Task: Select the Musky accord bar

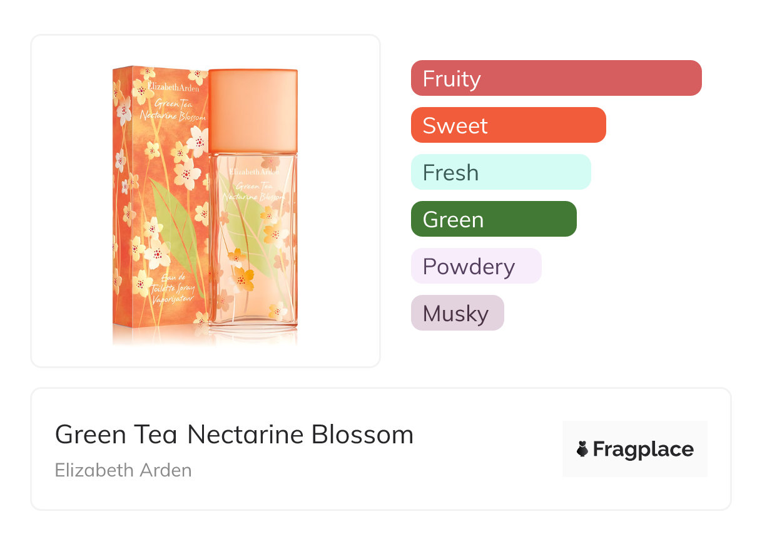Action: 457,313
